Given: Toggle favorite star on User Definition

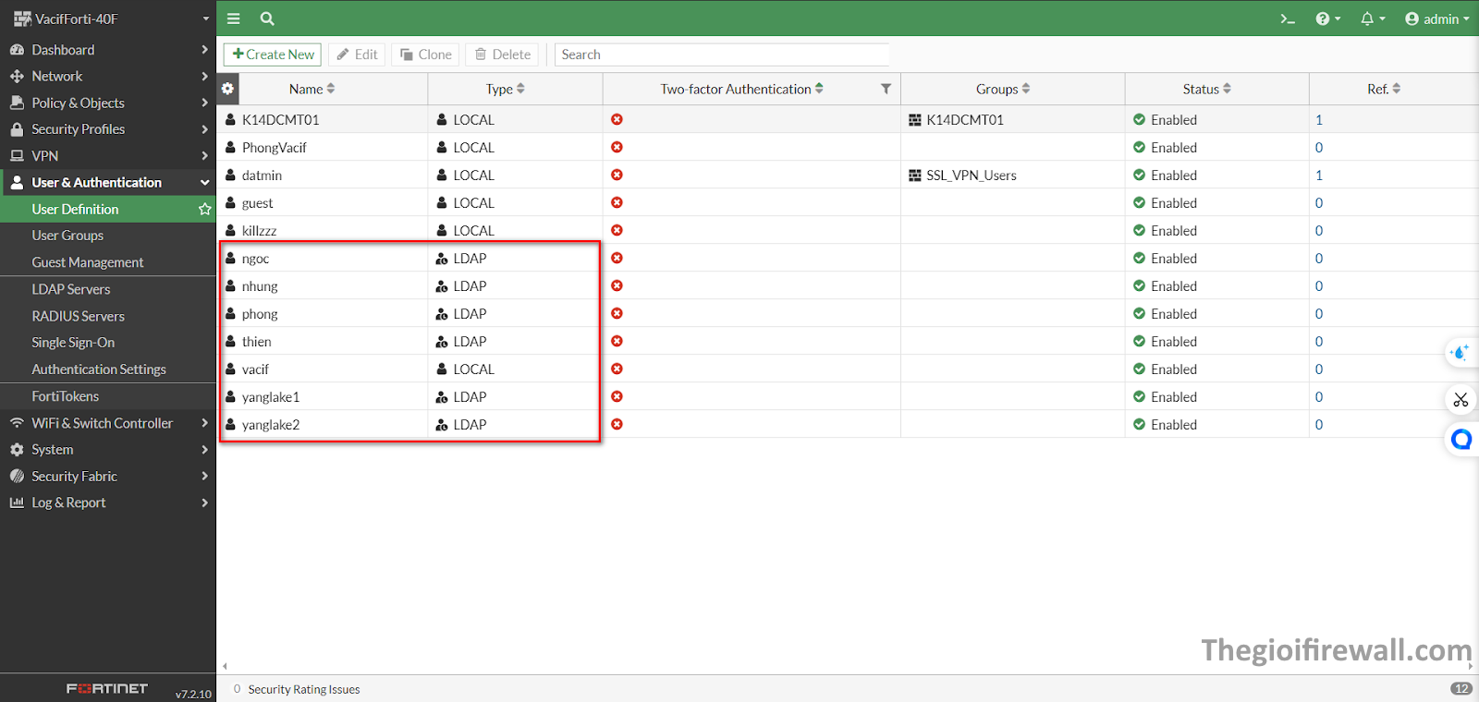Looking at the screenshot, I should 204,210.
